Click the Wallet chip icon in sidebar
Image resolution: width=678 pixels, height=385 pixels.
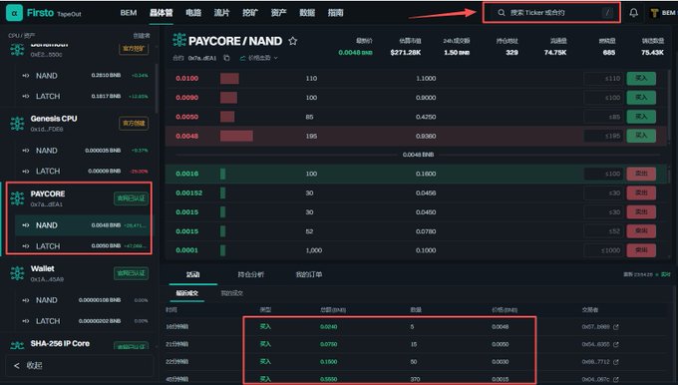click(x=17, y=273)
